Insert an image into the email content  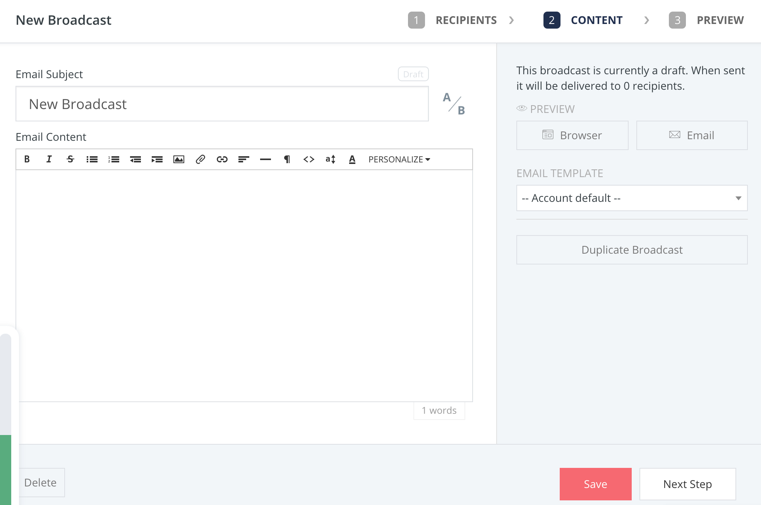tap(178, 159)
